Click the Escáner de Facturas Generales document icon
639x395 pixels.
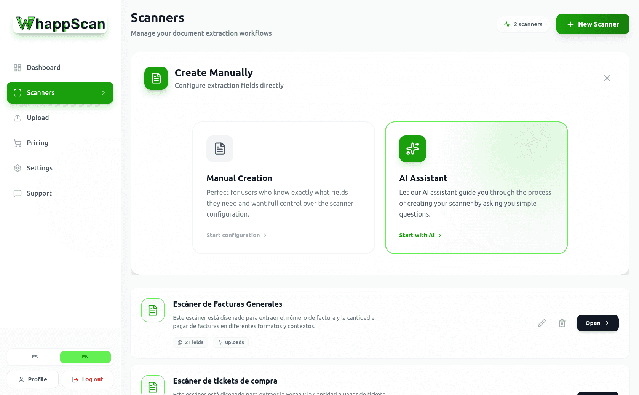point(153,310)
